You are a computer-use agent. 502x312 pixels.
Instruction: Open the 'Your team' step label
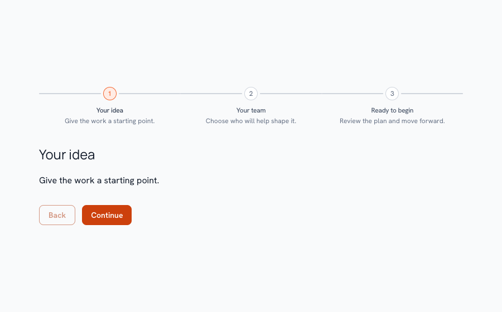pyautogui.click(x=251, y=110)
